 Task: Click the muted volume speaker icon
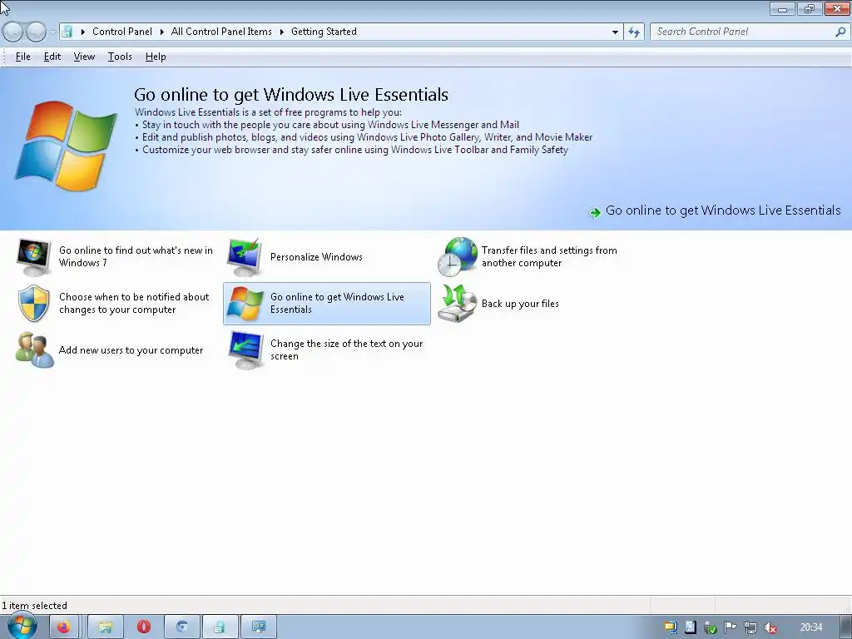(770, 628)
